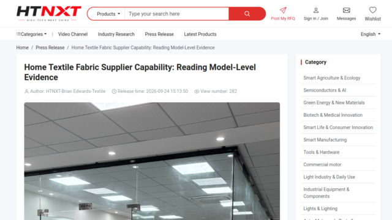Open the Messages envelope icon
The image size is (392, 220).
[346, 10]
